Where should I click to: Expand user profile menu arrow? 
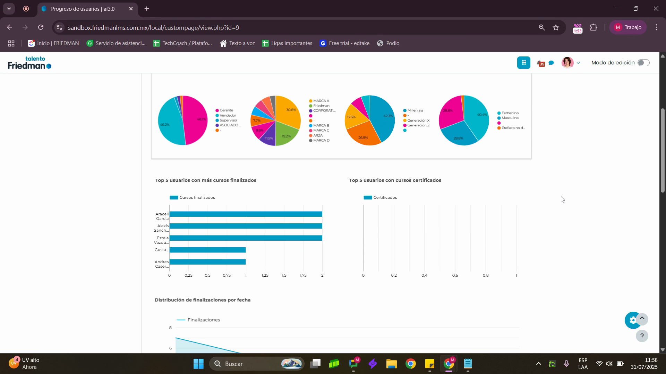pyautogui.click(x=578, y=63)
